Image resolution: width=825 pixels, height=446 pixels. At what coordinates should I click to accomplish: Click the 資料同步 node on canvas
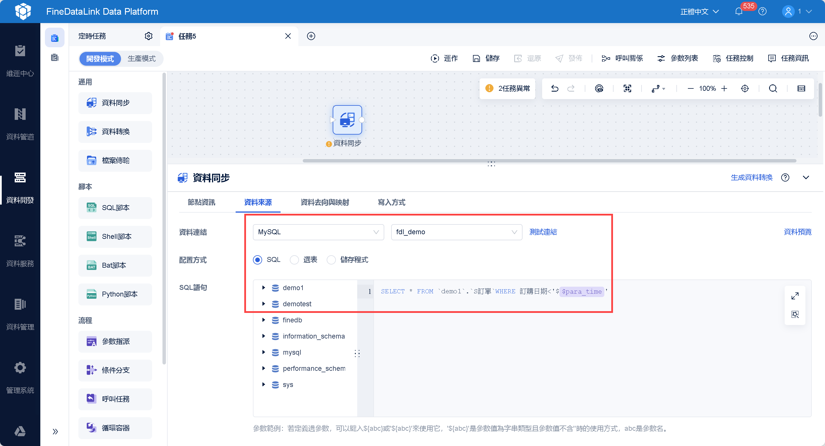pos(347,120)
